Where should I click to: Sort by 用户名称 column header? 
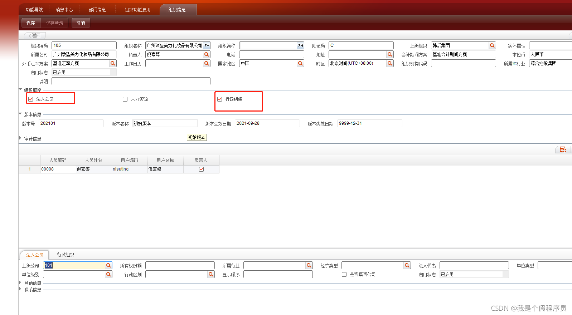click(x=165, y=160)
